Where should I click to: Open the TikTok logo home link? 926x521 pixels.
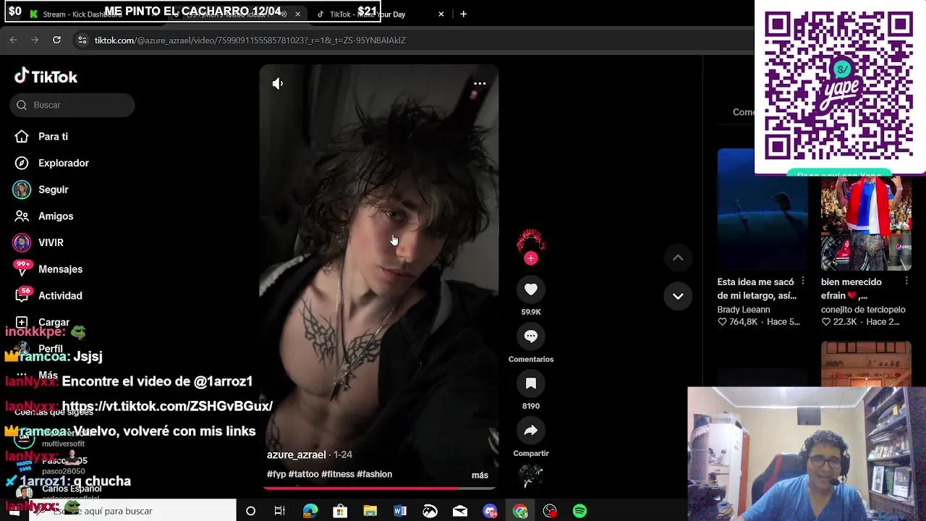point(46,77)
